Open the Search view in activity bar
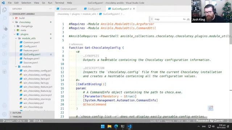Viewport: 232px width, 130px height. point(4,18)
